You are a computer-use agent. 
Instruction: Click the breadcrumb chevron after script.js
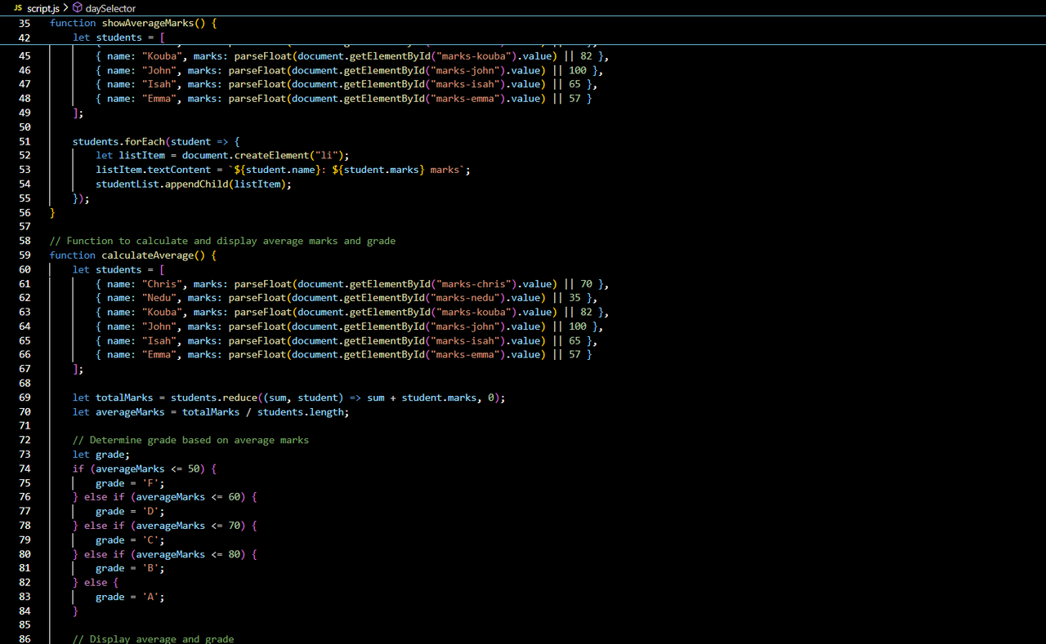tap(65, 7)
